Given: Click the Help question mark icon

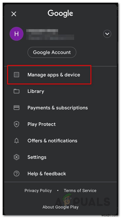Looking at the screenshot, I should (17, 174).
